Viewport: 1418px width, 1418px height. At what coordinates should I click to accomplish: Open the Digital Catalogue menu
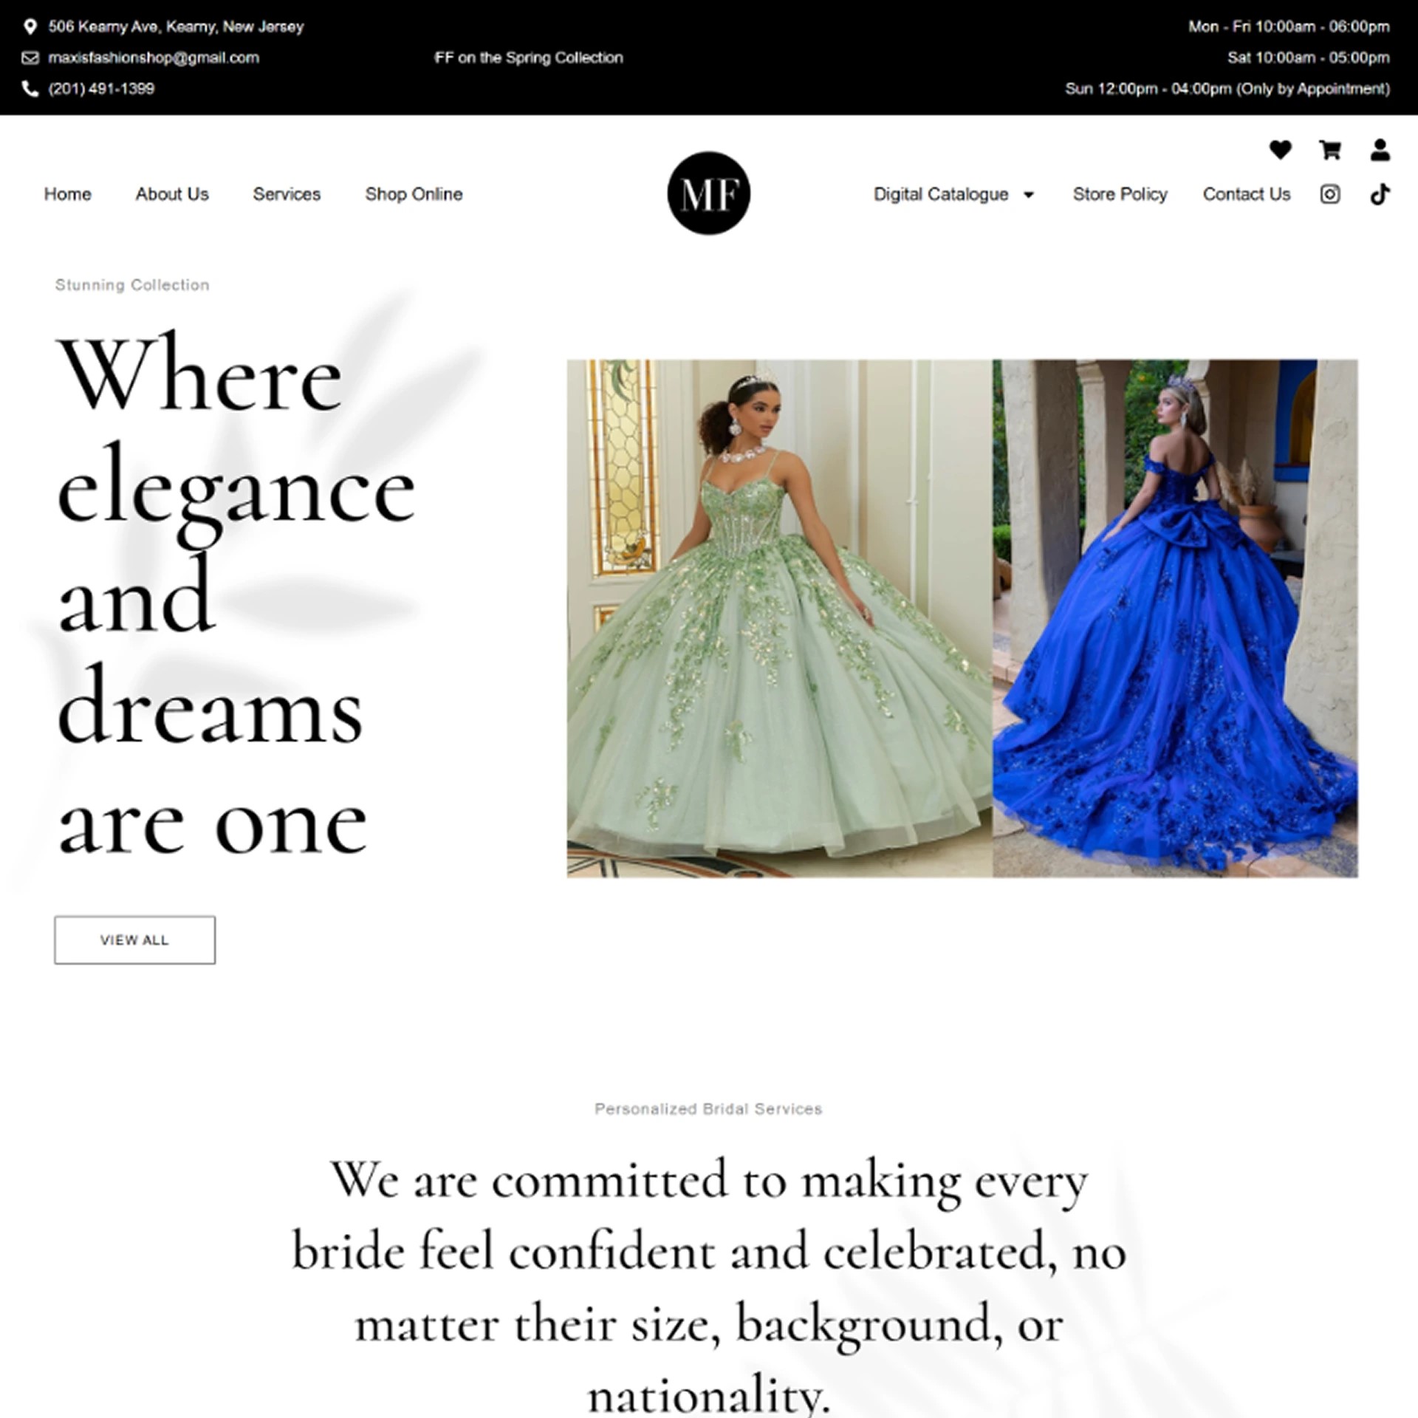940,194
